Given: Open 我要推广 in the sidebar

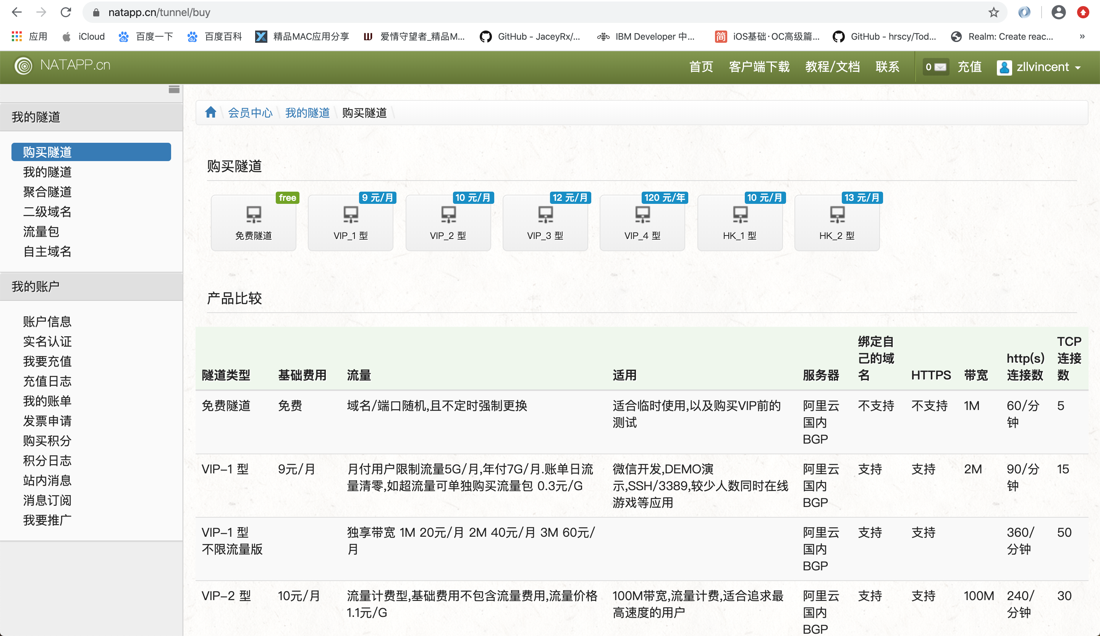Looking at the screenshot, I should click(x=47, y=520).
